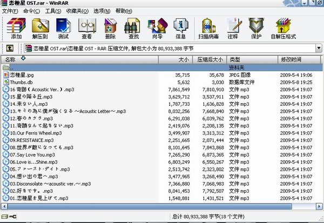Screen dimensions: 324x223
Task: Open the 选项(N) menu
Action: click(102, 11)
